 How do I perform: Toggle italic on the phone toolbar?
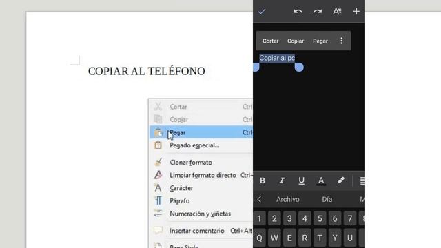coord(282,180)
